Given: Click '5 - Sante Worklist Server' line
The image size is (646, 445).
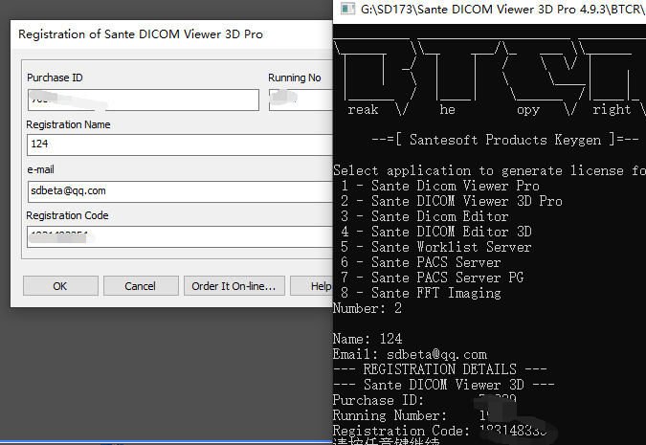Looking at the screenshot, I should click(436, 247).
